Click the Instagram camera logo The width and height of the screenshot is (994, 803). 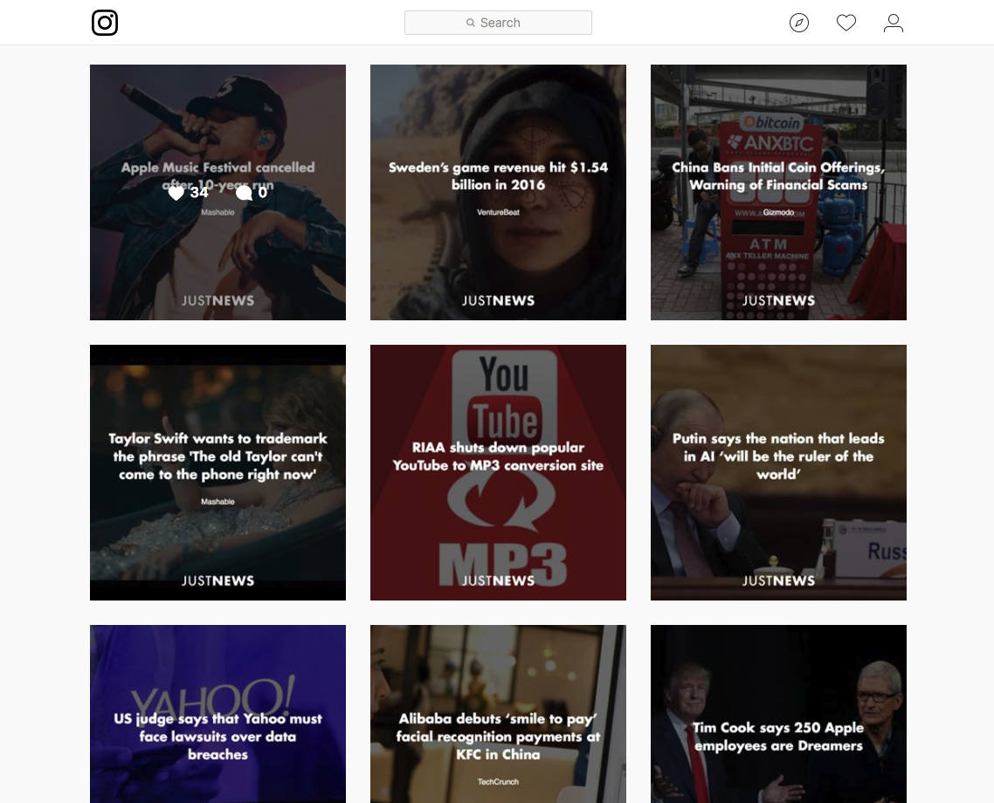click(105, 23)
